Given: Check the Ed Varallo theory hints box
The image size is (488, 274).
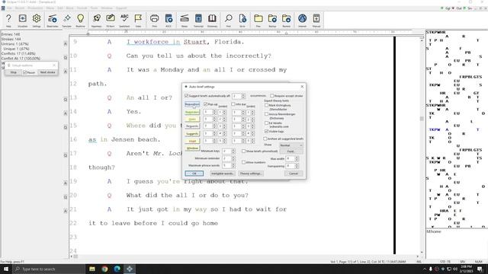Looking at the screenshot, I should pyautogui.click(x=266, y=123).
